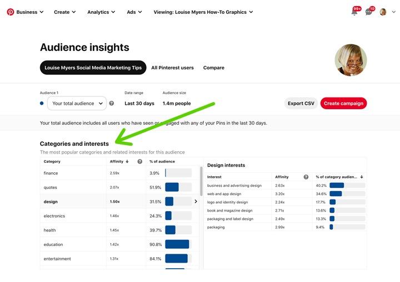Click the 3.20x affinity value

pyautogui.click(x=280, y=194)
